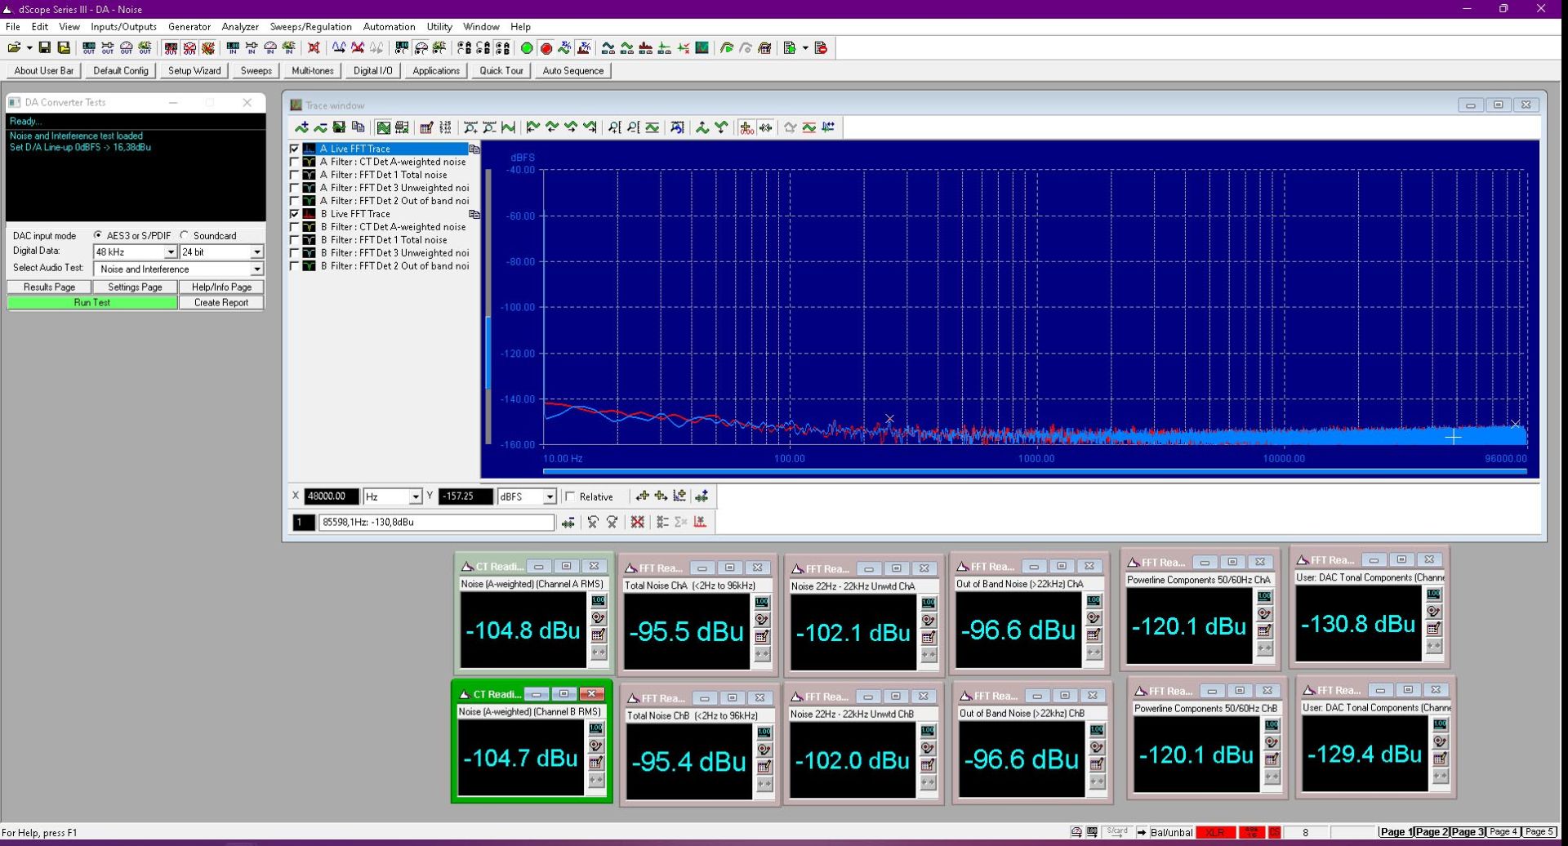Enable B Filter CT Det A-weighted noise trace
1568x846 pixels.
coord(295,227)
